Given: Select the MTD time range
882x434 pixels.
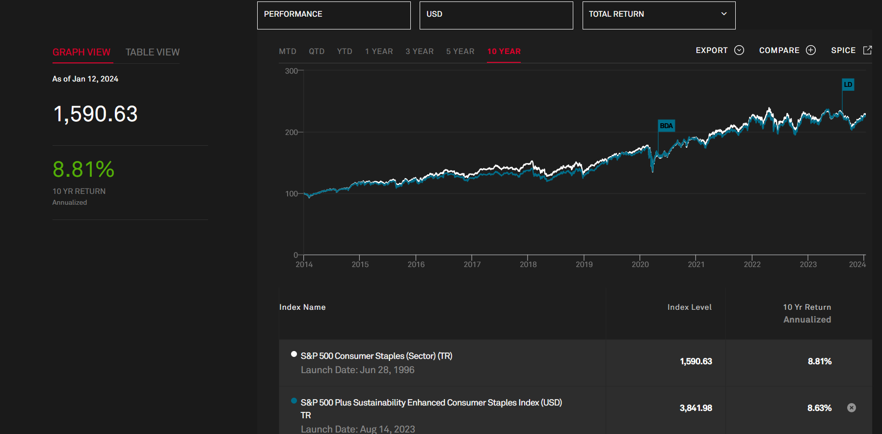Looking at the screenshot, I should pos(288,51).
